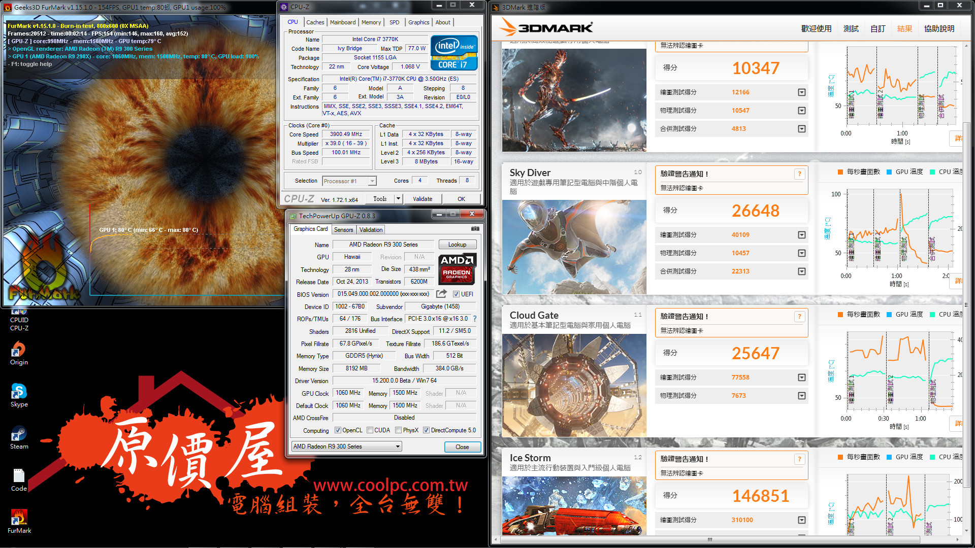Switch to the SPD tab in CPU-Z
This screenshot has width=975, height=548.
(x=395, y=22)
